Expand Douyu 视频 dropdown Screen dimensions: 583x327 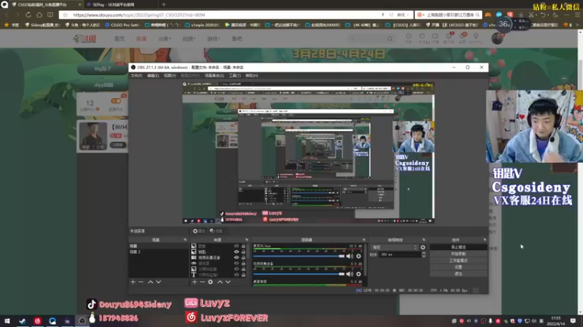pos(189,39)
